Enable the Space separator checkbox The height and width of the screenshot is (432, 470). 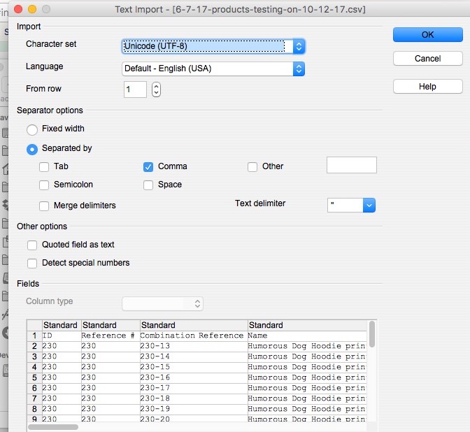pyautogui.click(x=148, y=185)
